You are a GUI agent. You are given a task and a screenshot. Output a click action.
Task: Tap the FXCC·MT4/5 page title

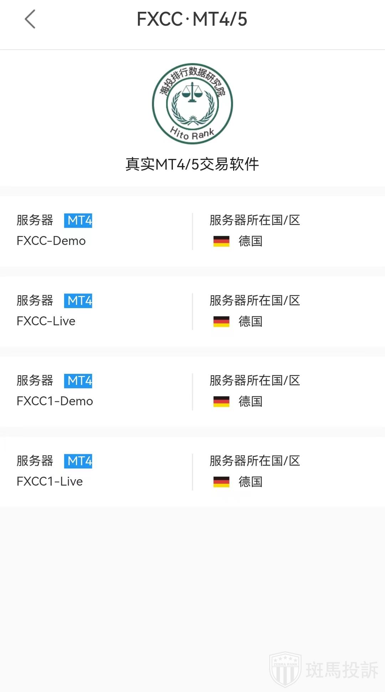pos(192,19)
